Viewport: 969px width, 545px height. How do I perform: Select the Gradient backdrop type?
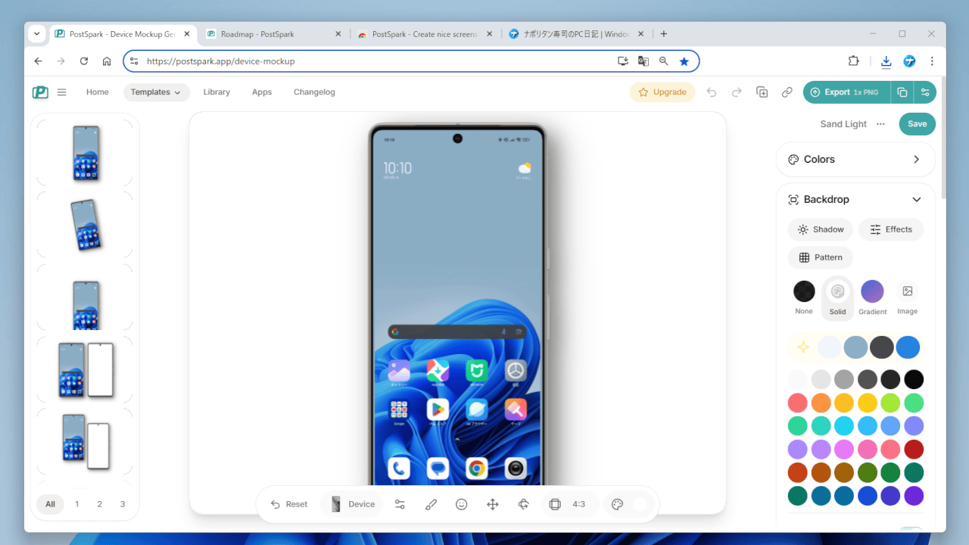[x=872, y=297]
